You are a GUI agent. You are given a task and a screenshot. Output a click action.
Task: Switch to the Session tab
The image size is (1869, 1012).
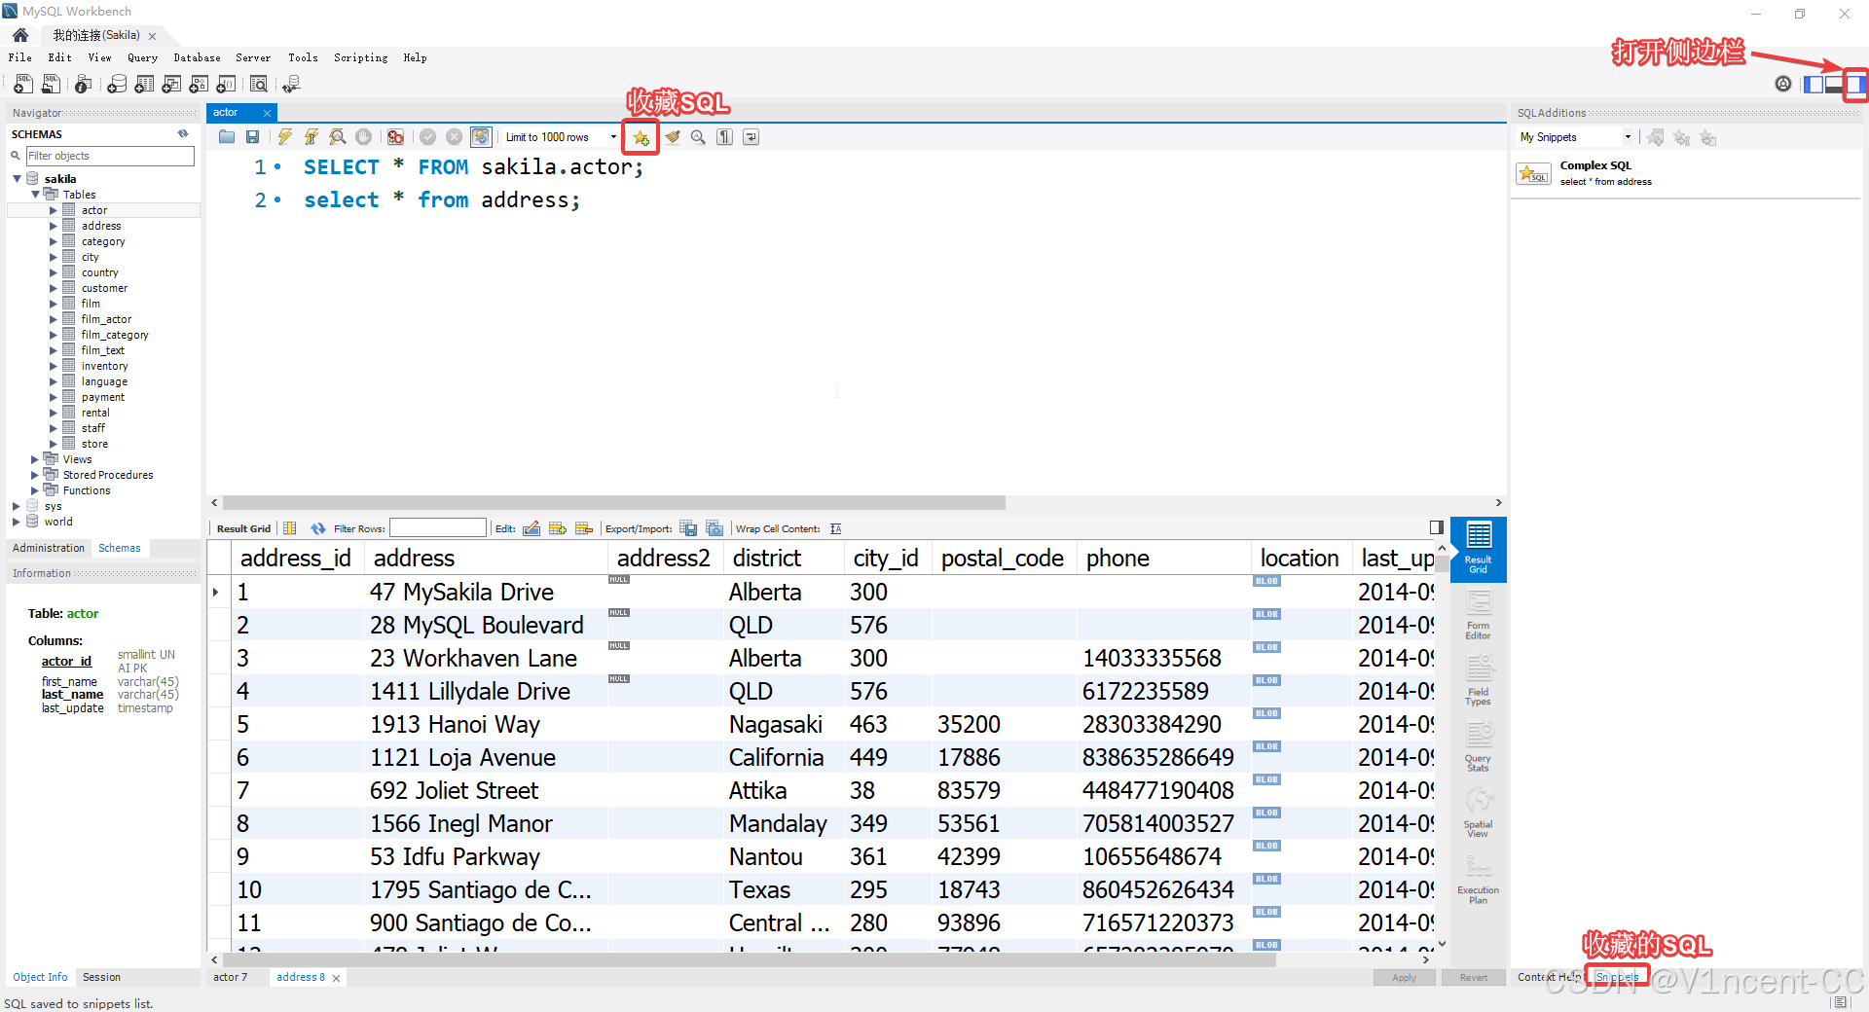click(x=101, y=977)
